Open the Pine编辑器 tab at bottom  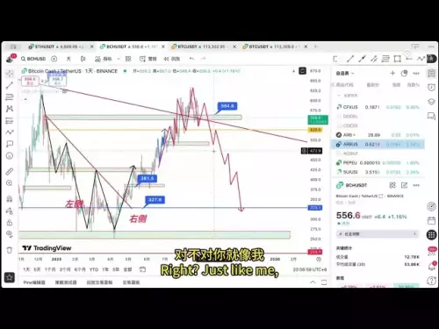tap(34, 283)
